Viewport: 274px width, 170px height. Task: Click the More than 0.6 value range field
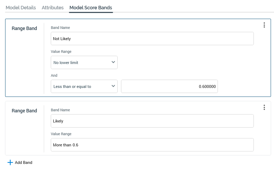click(152, 145)
